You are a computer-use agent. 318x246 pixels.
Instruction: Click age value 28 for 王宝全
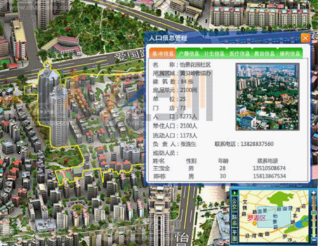(222, 168)
